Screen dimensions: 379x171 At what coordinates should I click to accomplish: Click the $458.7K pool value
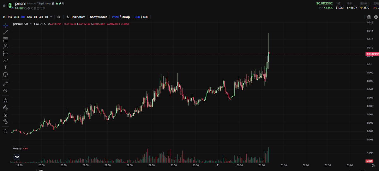click(x=352, y=8)
